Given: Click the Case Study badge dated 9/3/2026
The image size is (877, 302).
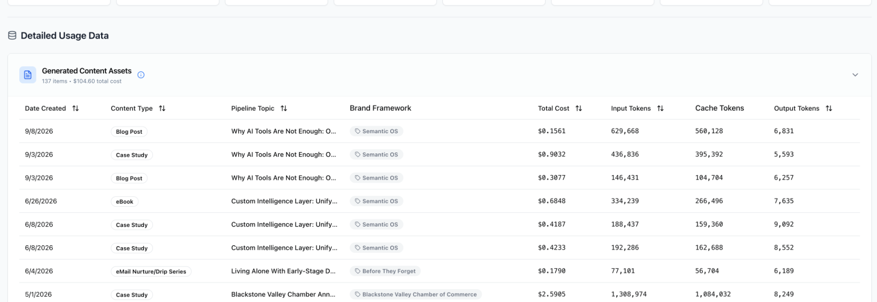Looking at the screenshot, I should [x=132, y=155].
